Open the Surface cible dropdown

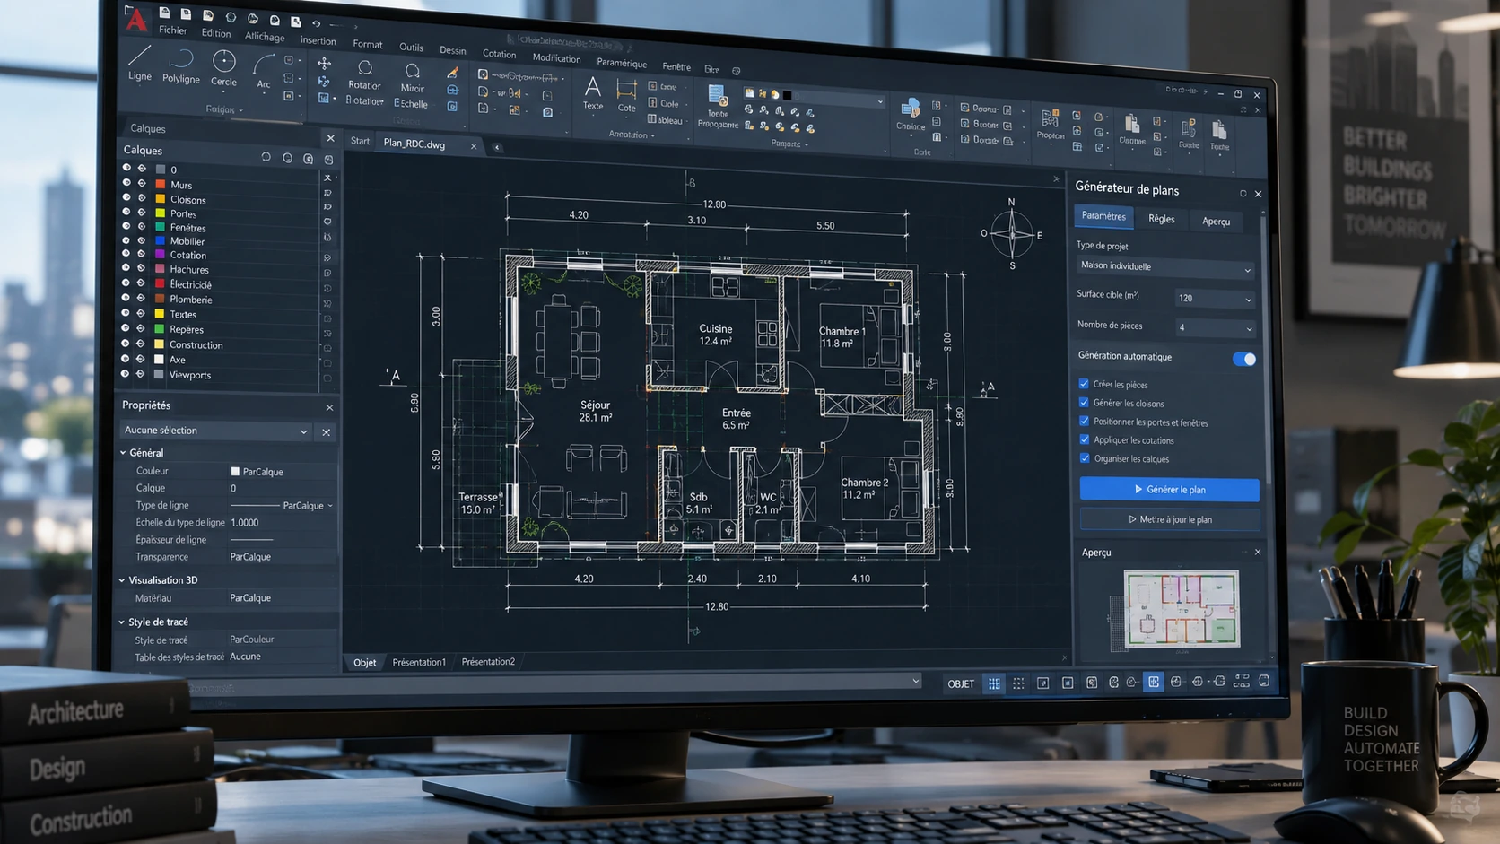point(1215,299)
